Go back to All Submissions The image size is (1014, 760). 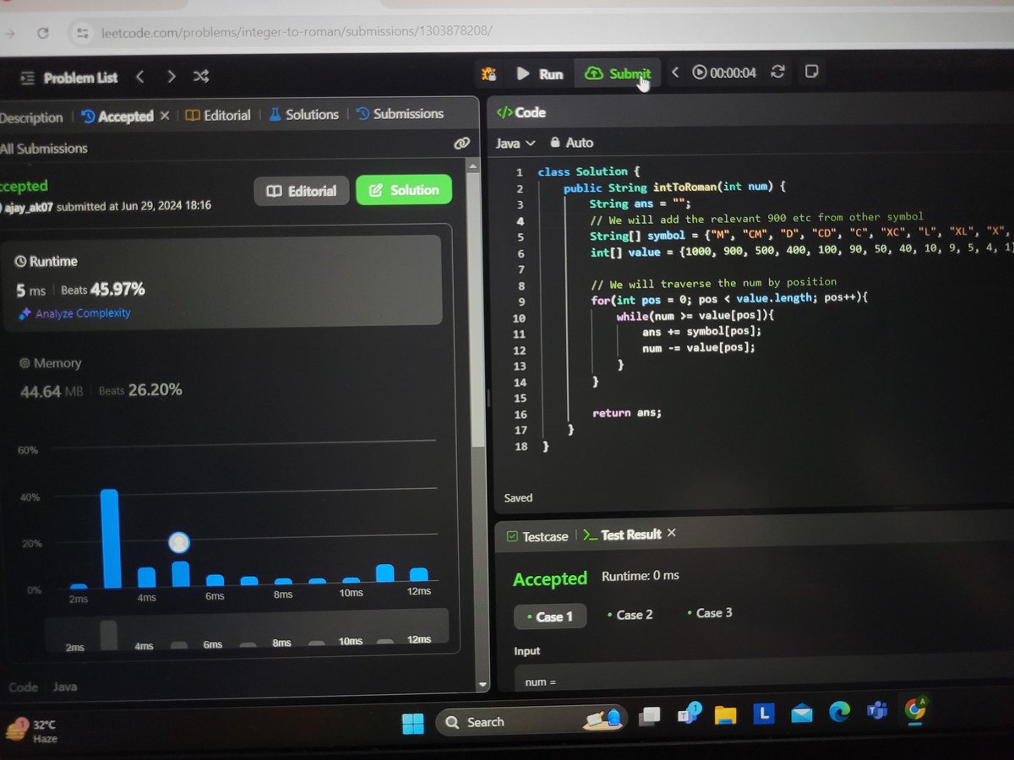tap(44, 149)
